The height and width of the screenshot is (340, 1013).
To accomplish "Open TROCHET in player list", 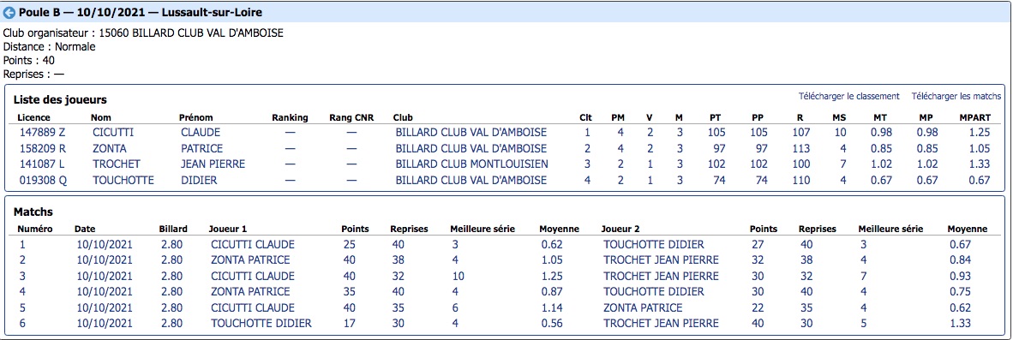I will [x=117, y=164].
